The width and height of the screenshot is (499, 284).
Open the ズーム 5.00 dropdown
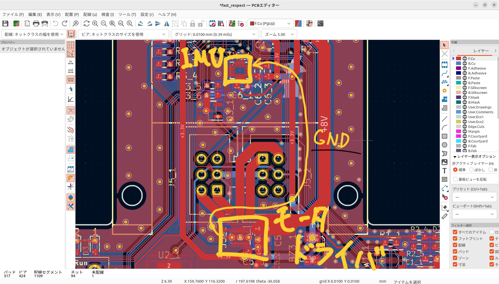pos(279,34)
